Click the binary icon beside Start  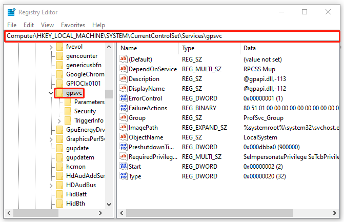pos(124,166)
